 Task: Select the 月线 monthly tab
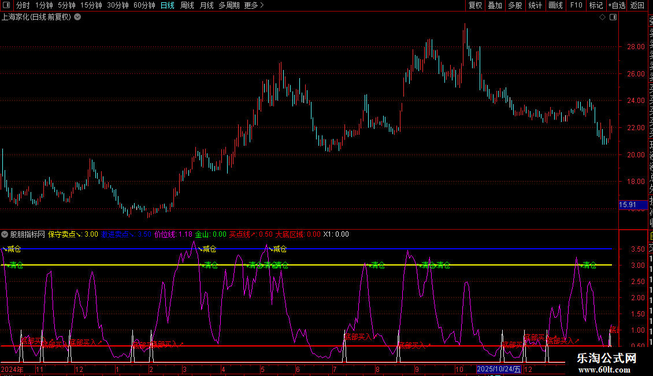[x=206, y=5]
